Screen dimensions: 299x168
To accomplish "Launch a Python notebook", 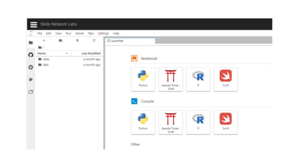I will [x=143, y=79].
